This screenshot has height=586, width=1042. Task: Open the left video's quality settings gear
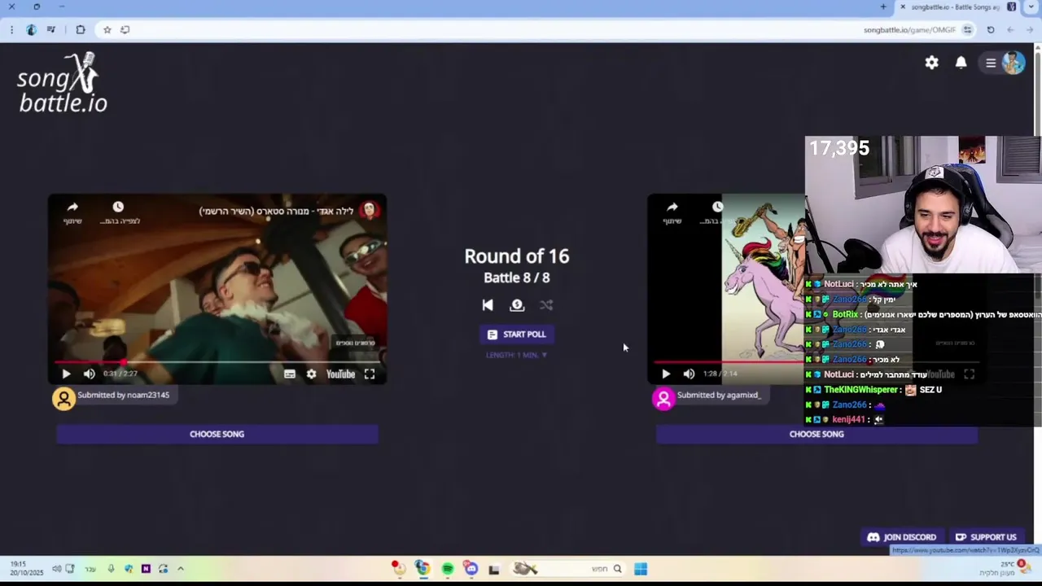[x=311, y=374]
